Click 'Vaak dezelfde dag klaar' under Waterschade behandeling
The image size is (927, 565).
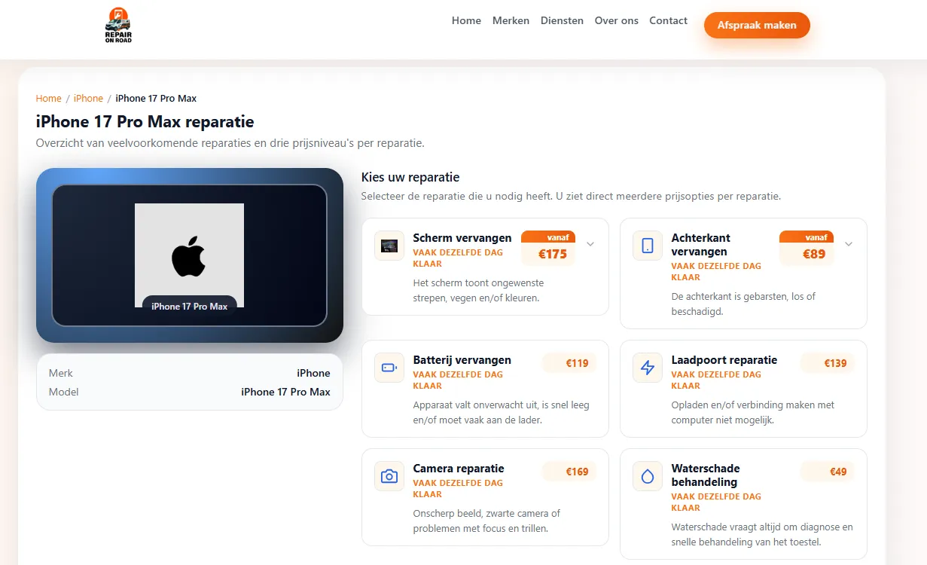pyautogui.click(x=716, y=502)
